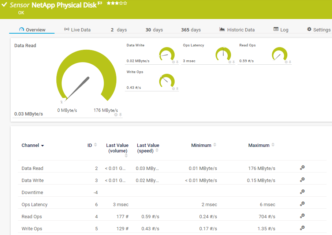Open the sensor Log tab
The width and height of the screenshot is (332, 235).
[x=281, y=30]
